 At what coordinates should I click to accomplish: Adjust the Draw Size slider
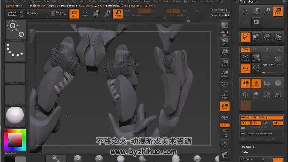(220, 15)
